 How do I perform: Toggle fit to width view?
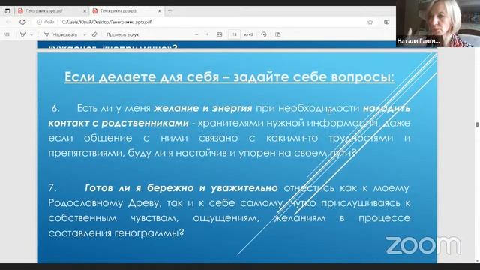click(220, 34)
